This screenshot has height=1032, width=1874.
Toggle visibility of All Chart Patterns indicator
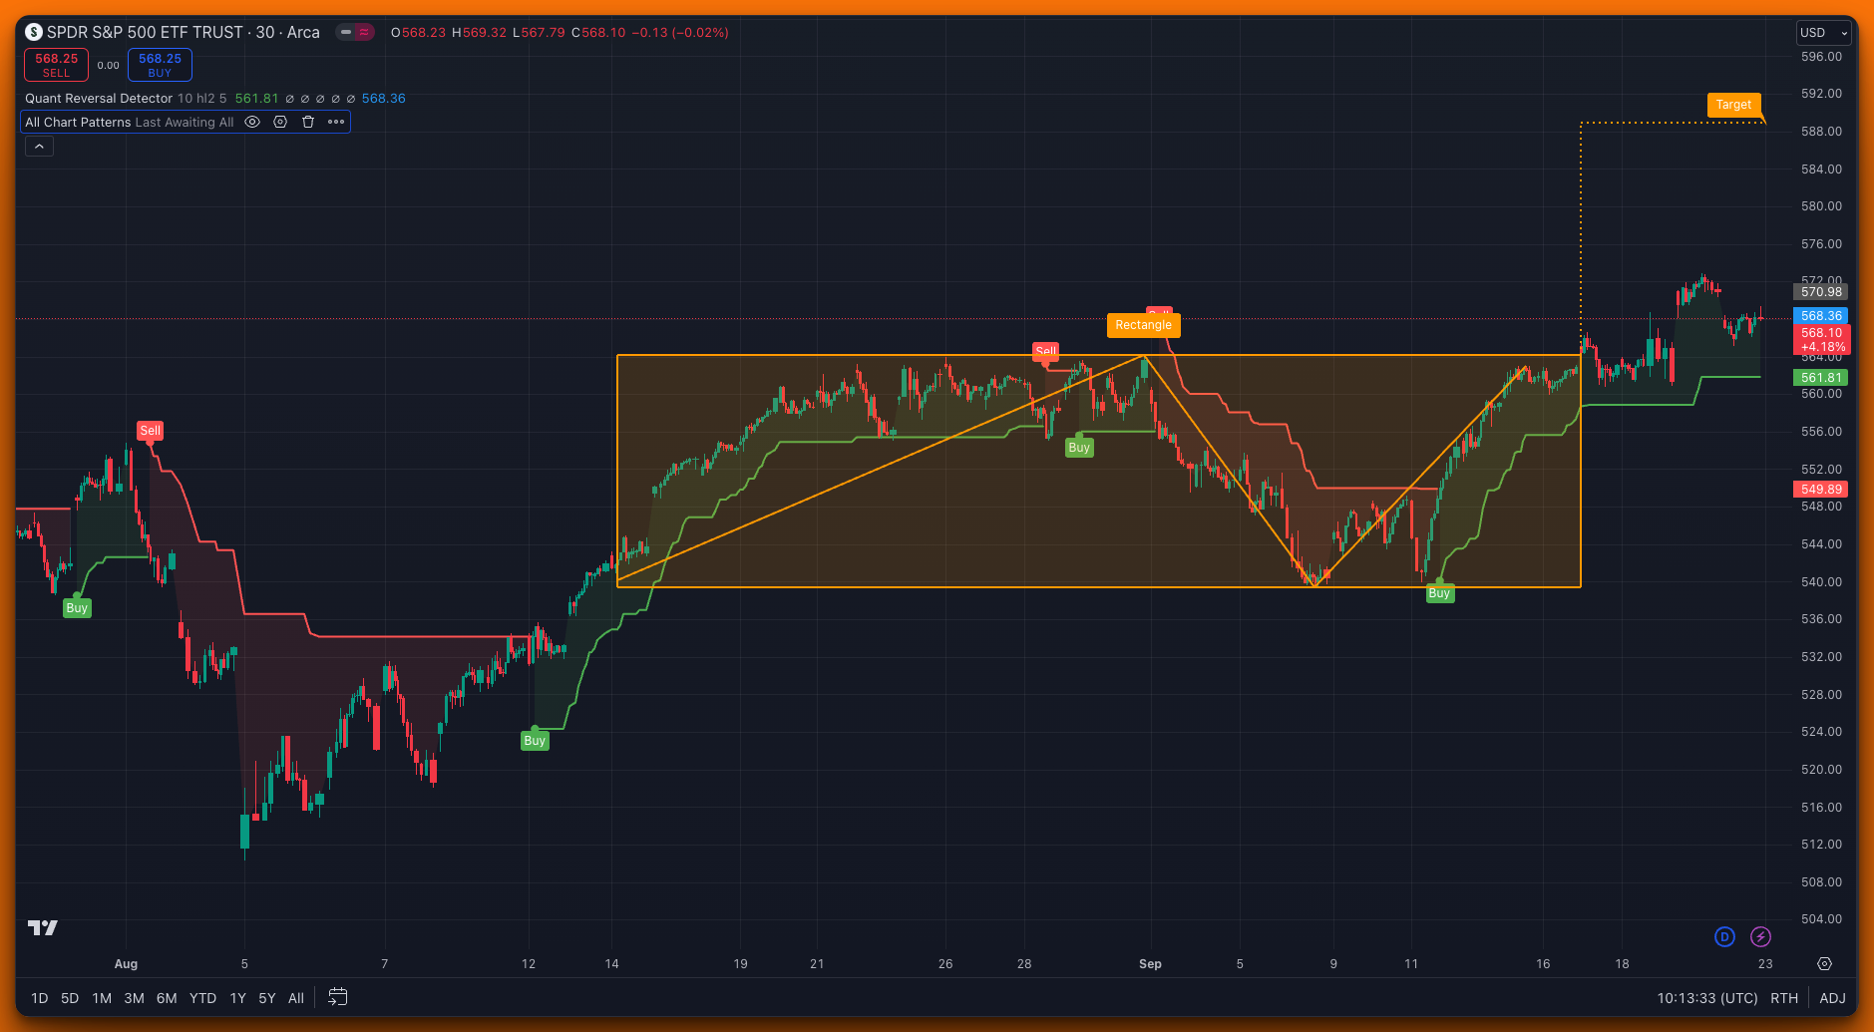pos(252,122)
